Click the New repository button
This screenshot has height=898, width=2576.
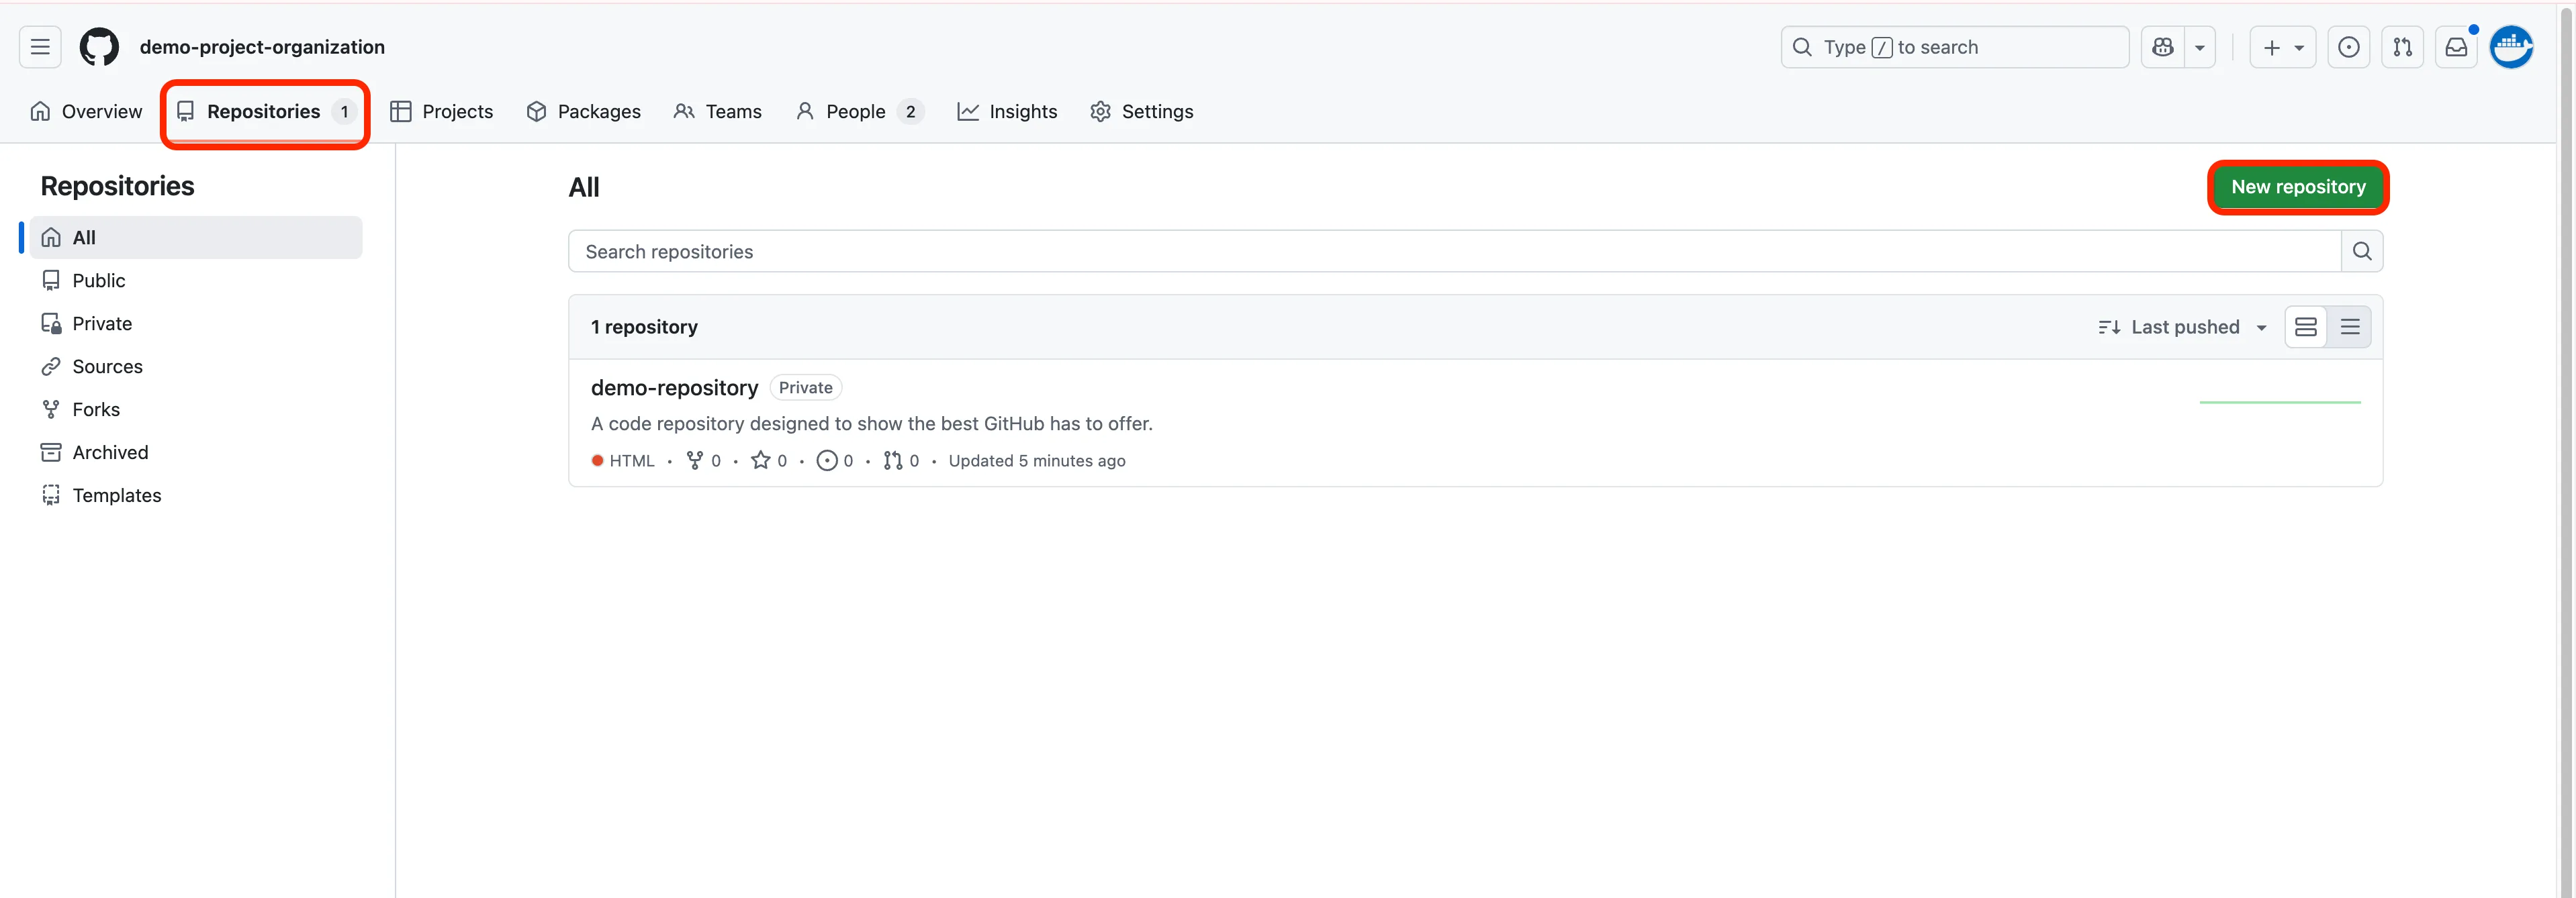[2297, 187]
